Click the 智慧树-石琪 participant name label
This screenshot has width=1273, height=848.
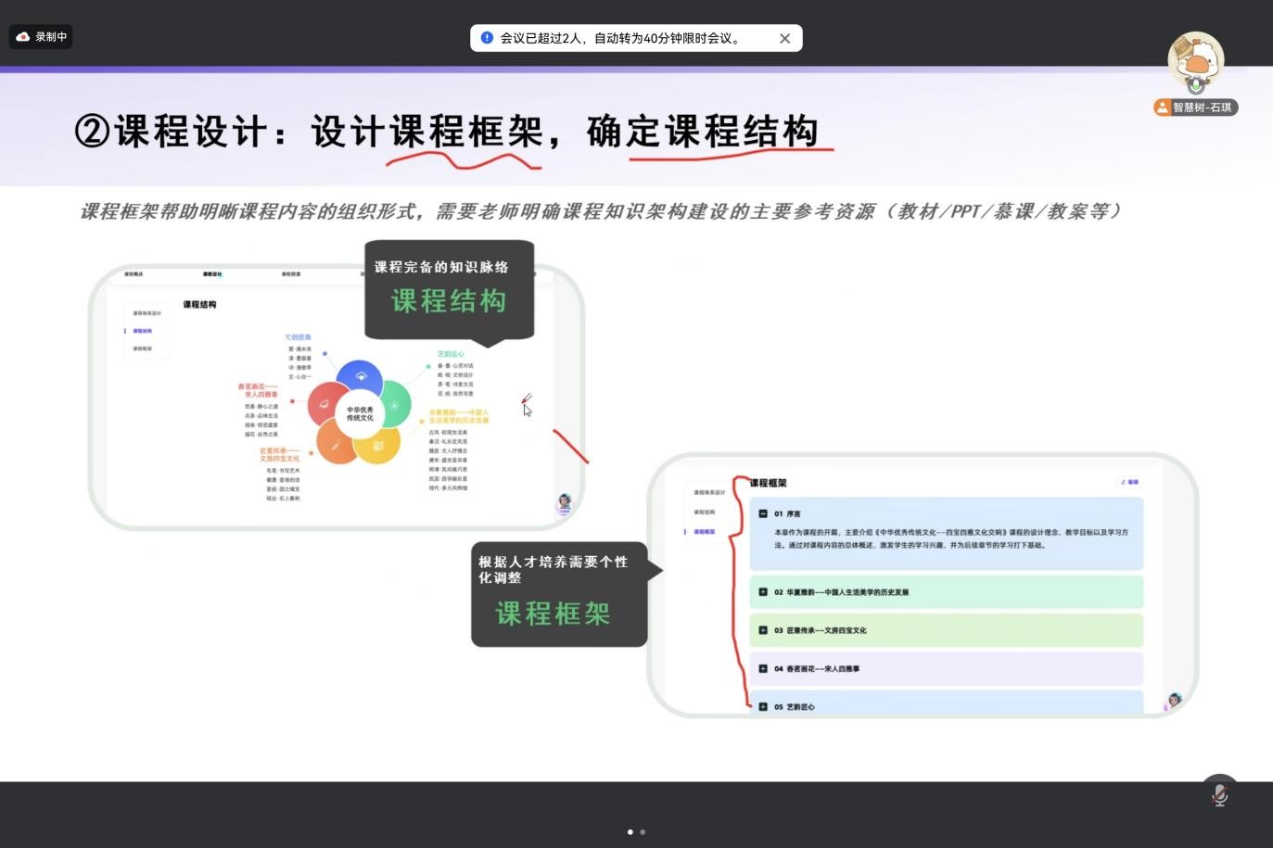[1195, 108]
